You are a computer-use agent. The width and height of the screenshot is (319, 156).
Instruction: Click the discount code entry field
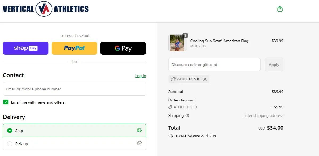pos(214,64)
